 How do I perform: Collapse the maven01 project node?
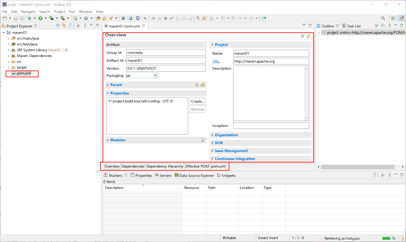4,32
